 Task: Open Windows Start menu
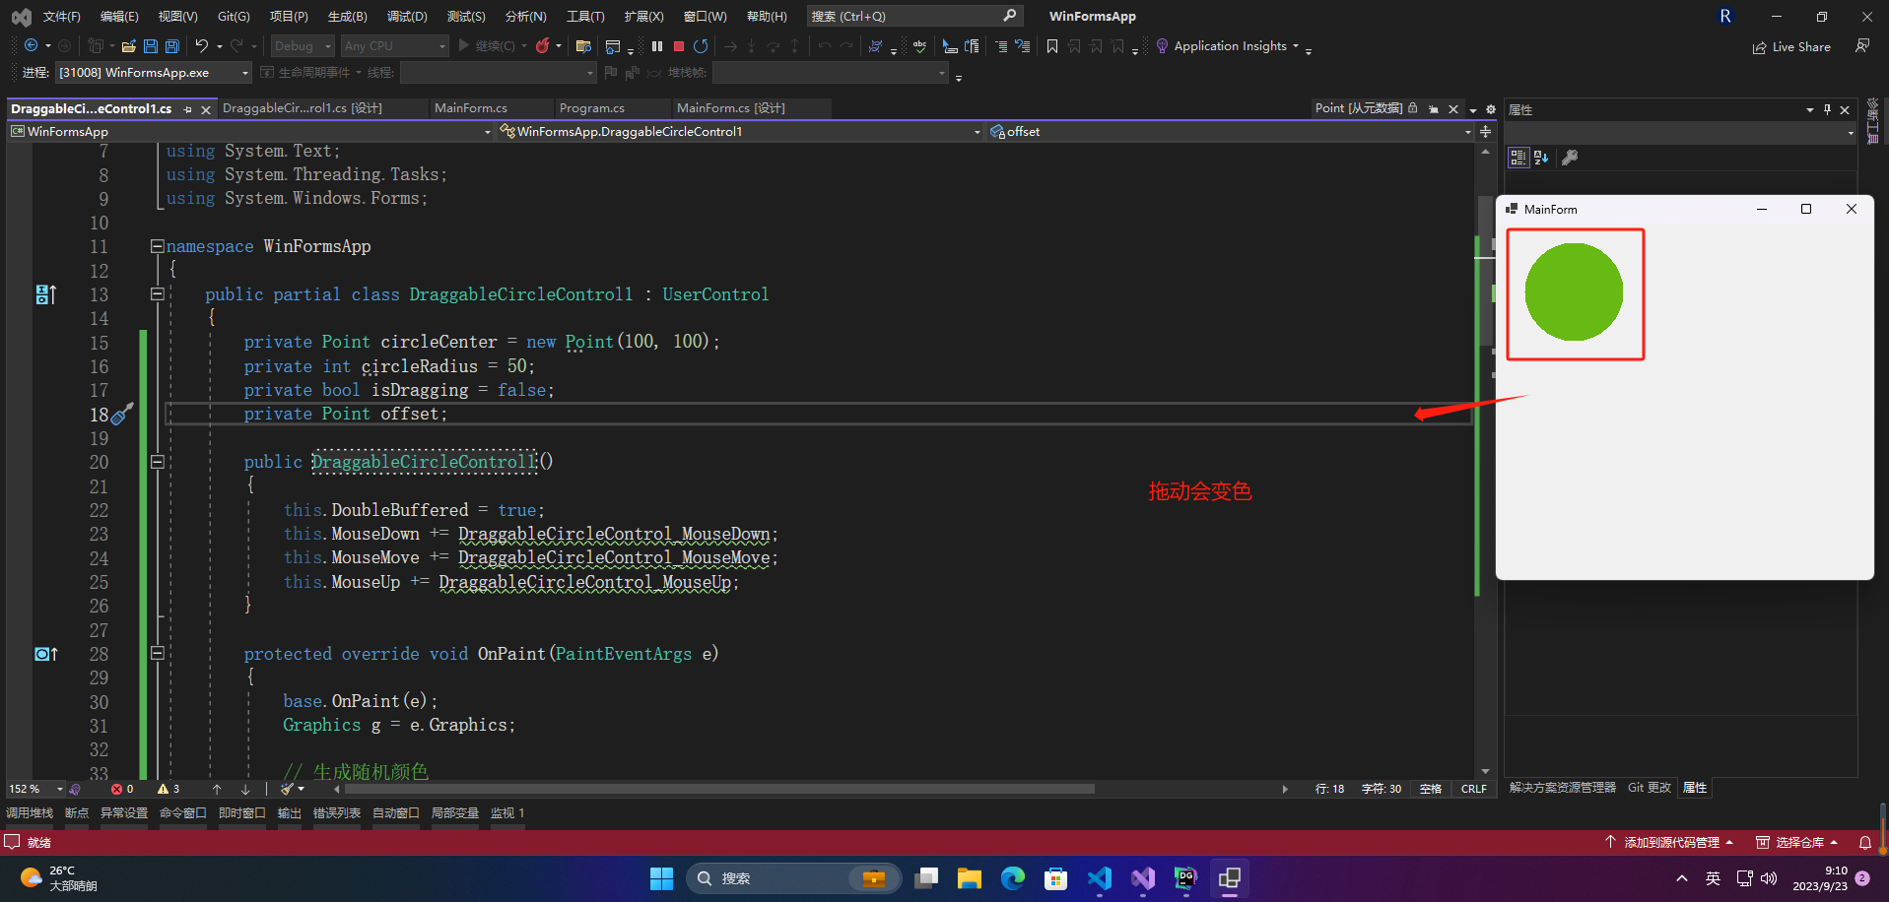(661, 878)
